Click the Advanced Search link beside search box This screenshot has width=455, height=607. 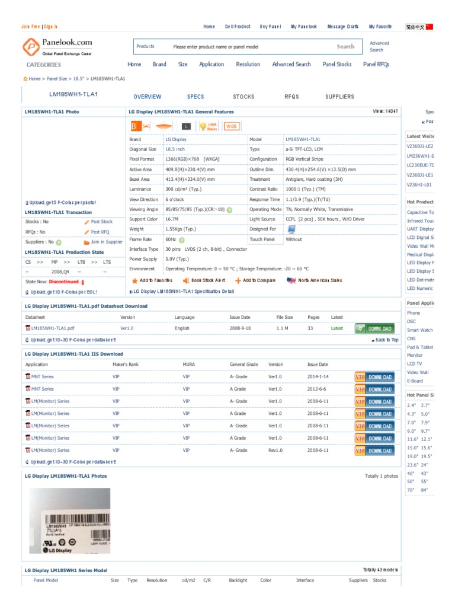(379, 46)
